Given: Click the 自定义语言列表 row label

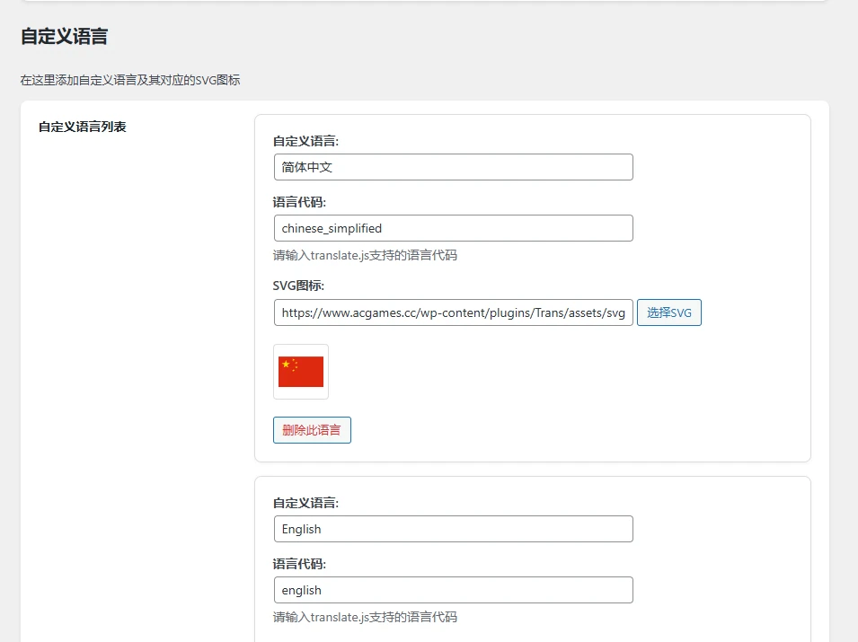Looking at the screenshot, I should click(x=82, y=127).
